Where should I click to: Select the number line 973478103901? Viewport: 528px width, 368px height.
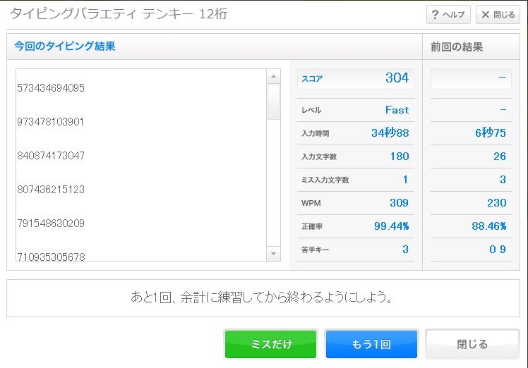pos(51,122)
